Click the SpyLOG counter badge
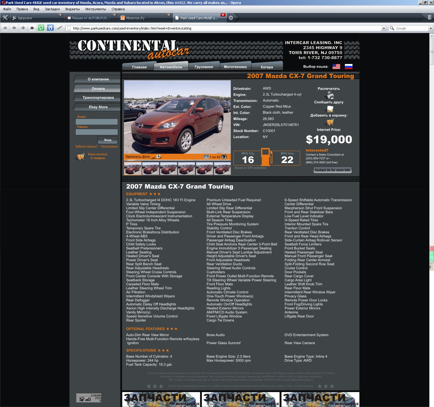 89,398
